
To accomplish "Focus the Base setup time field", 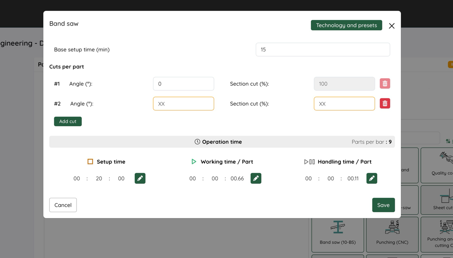I will tap(323, 50).
